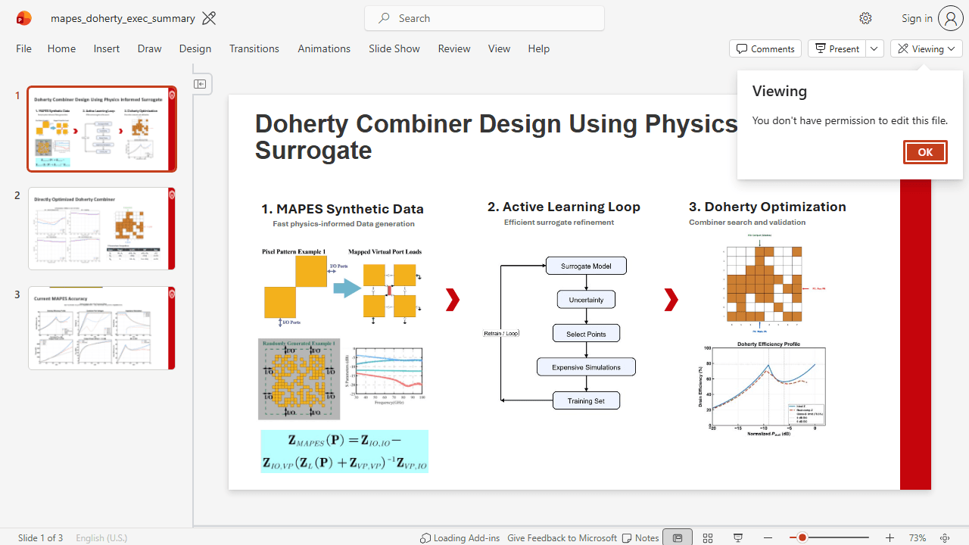This screenshot has height=545, width=969.
Task: Select slide 3 thumbnail Current MAPES Accuracy
Action: point(102,328)
